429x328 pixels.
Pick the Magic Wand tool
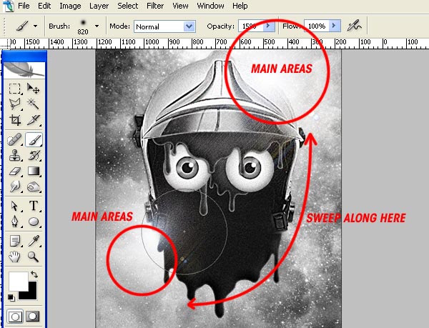coord(34,104)
